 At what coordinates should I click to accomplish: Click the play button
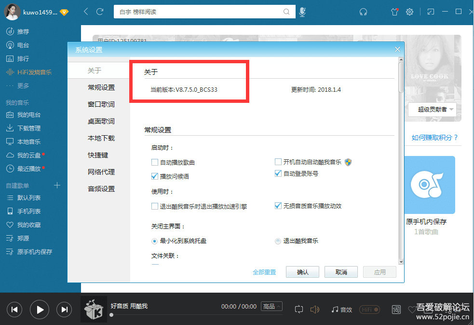click(40, 310)
